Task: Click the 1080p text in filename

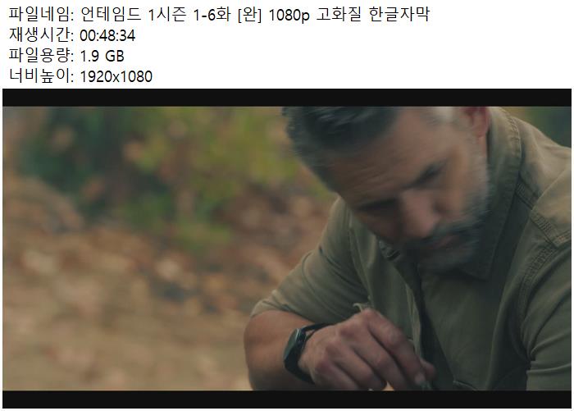Action: (289, 16)
